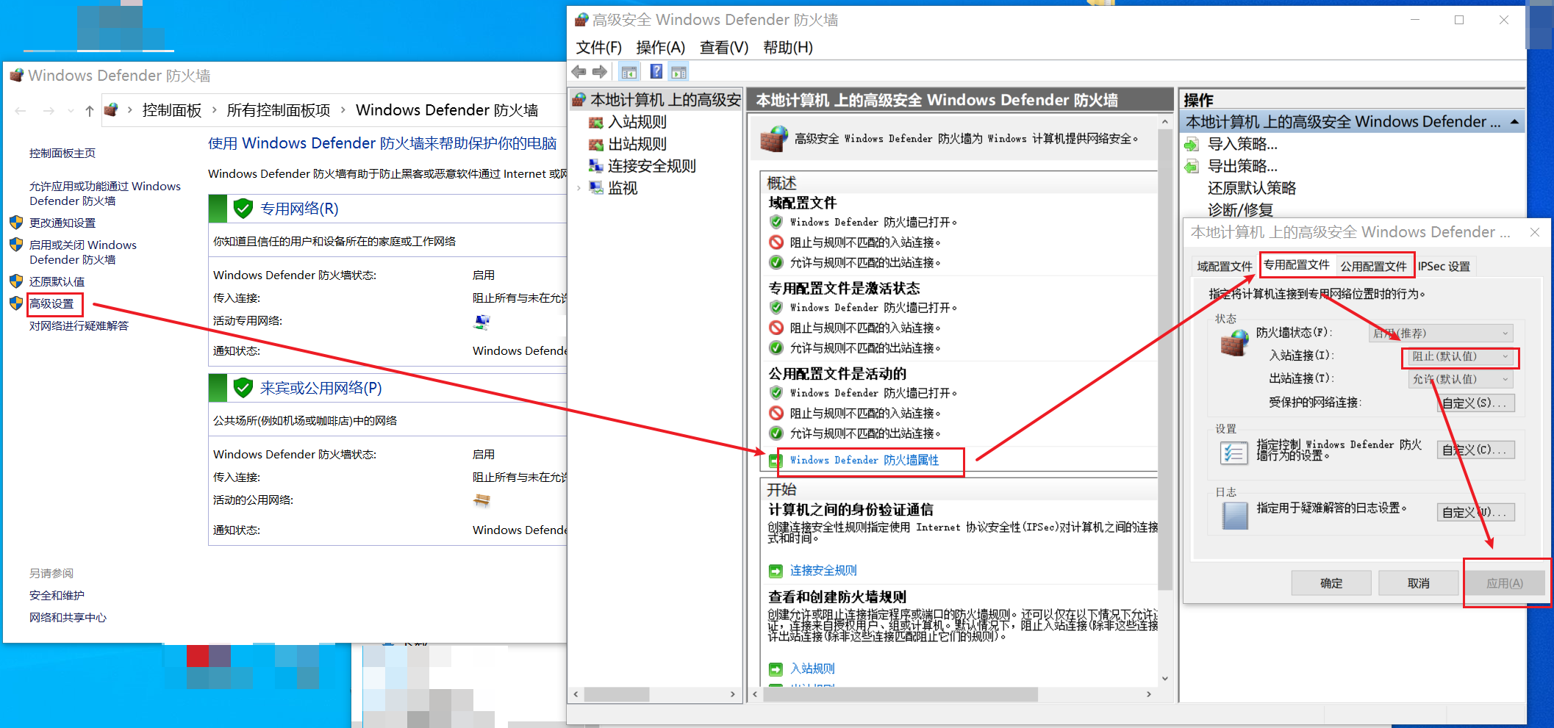
Task: Click 高级设置 in the control panel sidebar
Action: coord(51,303)
